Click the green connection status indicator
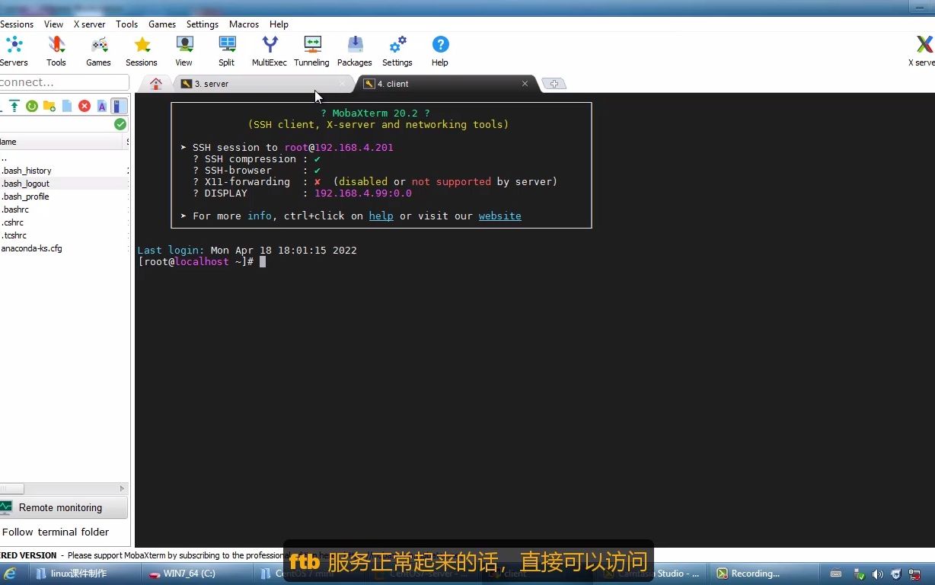 (120, 123)
